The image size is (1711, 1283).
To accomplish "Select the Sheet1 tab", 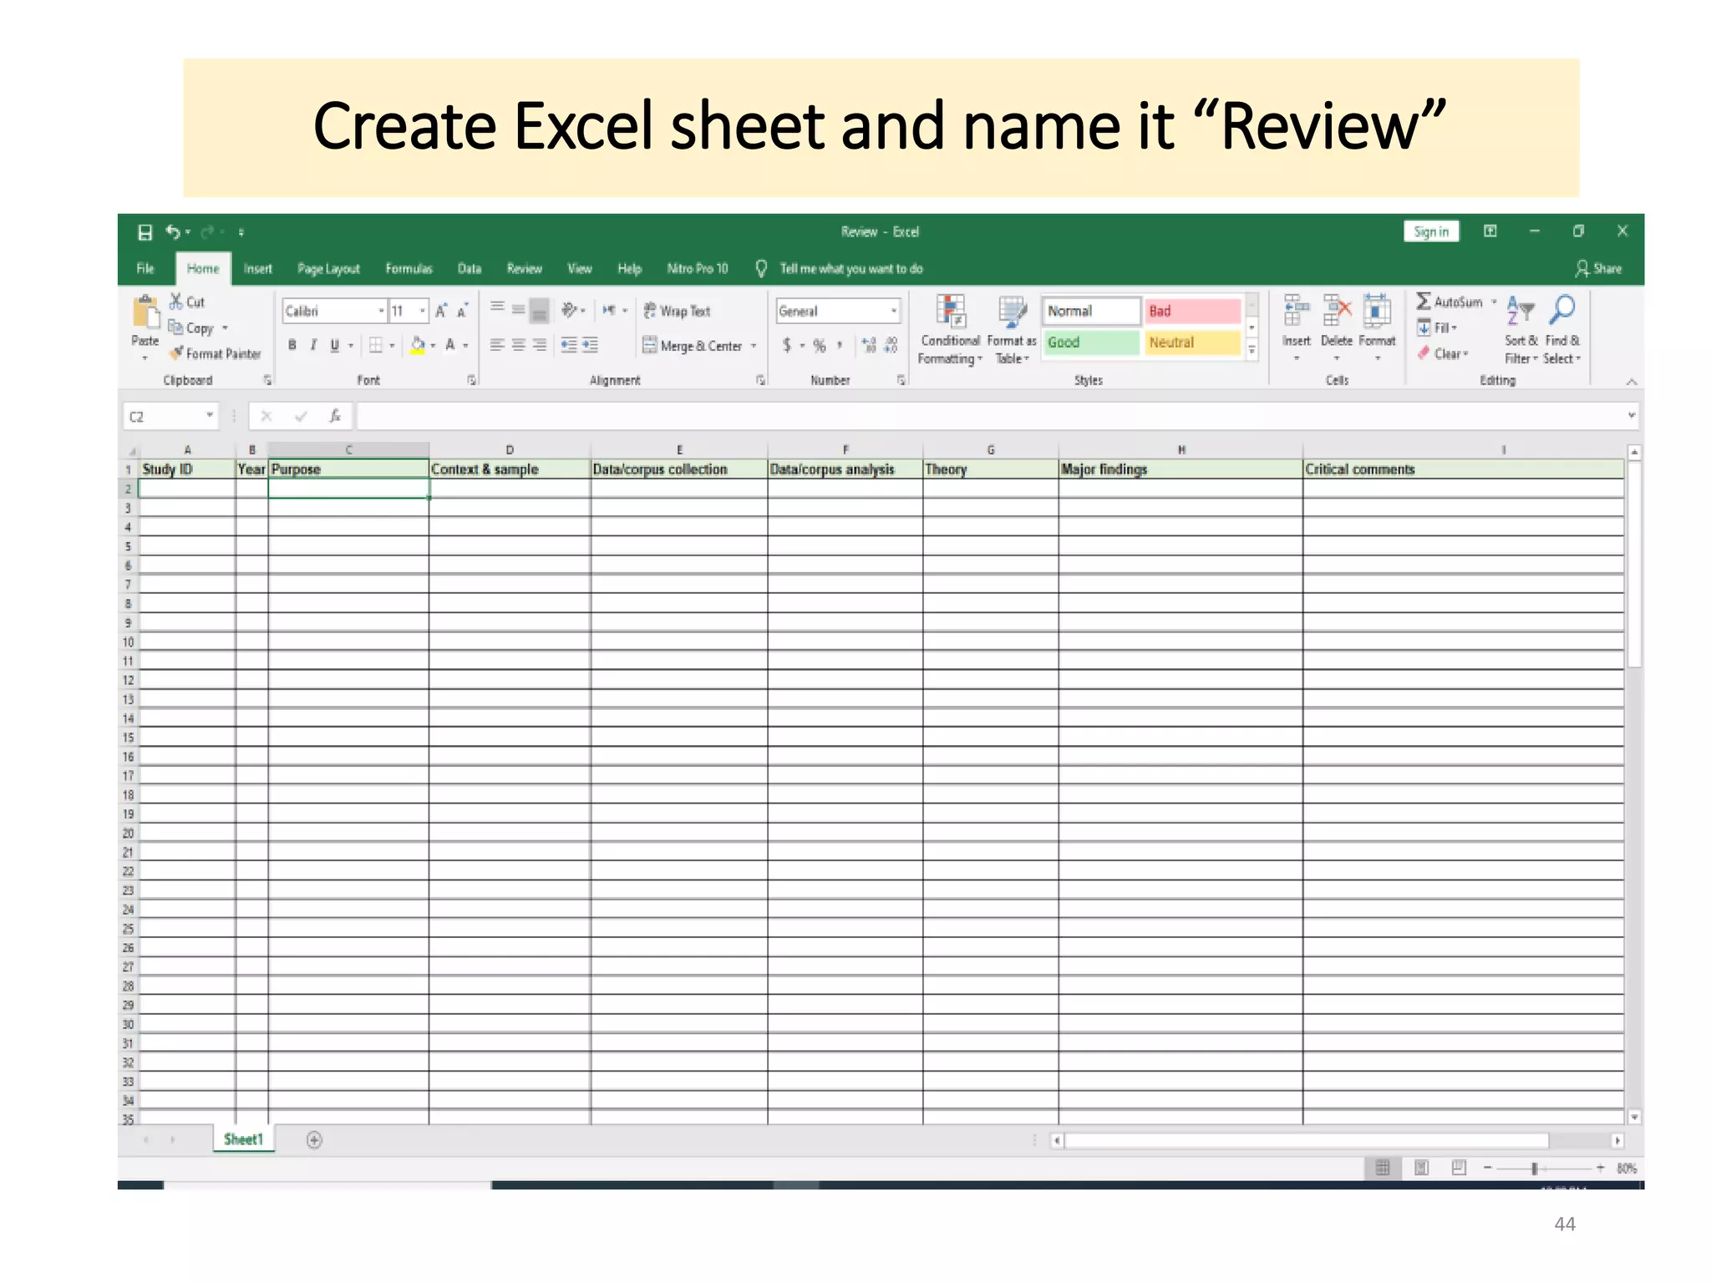I will [x=243, y=1138].
